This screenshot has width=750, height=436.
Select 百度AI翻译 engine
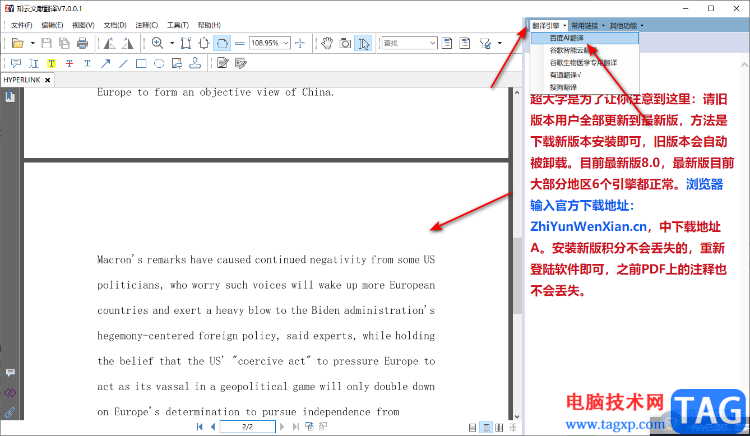point(585,38)
